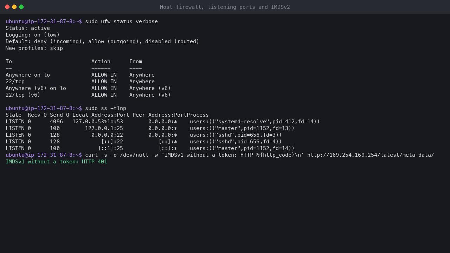Image resolution: width=450 pixels, height=253 pixels.
Task: Click the red close window button
Action: [x=7, y=7]
